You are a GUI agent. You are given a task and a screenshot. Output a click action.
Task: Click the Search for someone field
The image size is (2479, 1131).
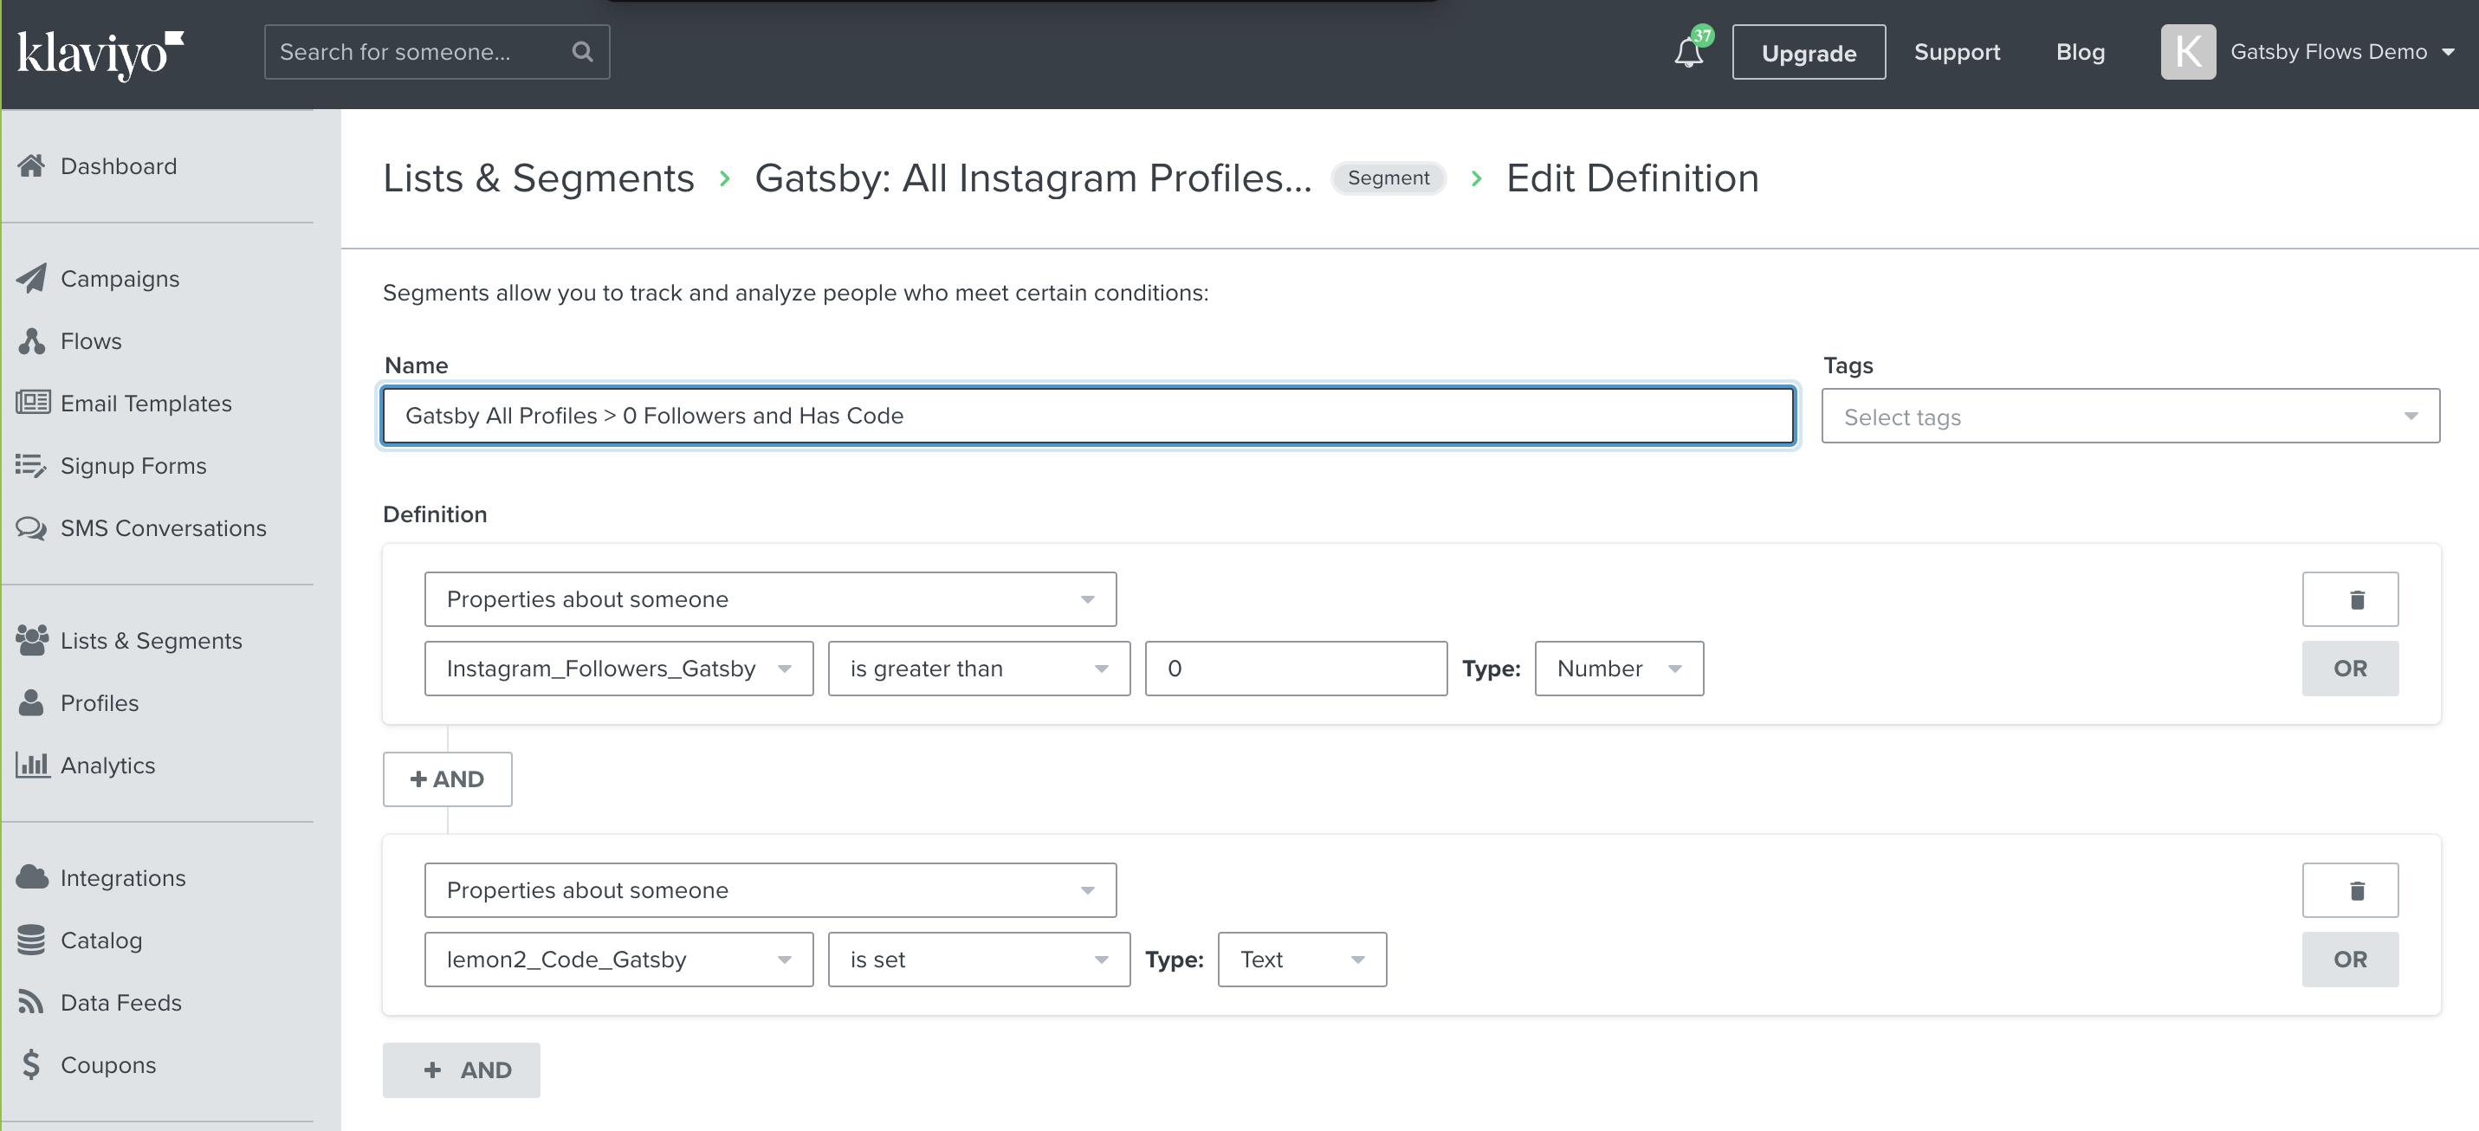(x=437, y=52)
